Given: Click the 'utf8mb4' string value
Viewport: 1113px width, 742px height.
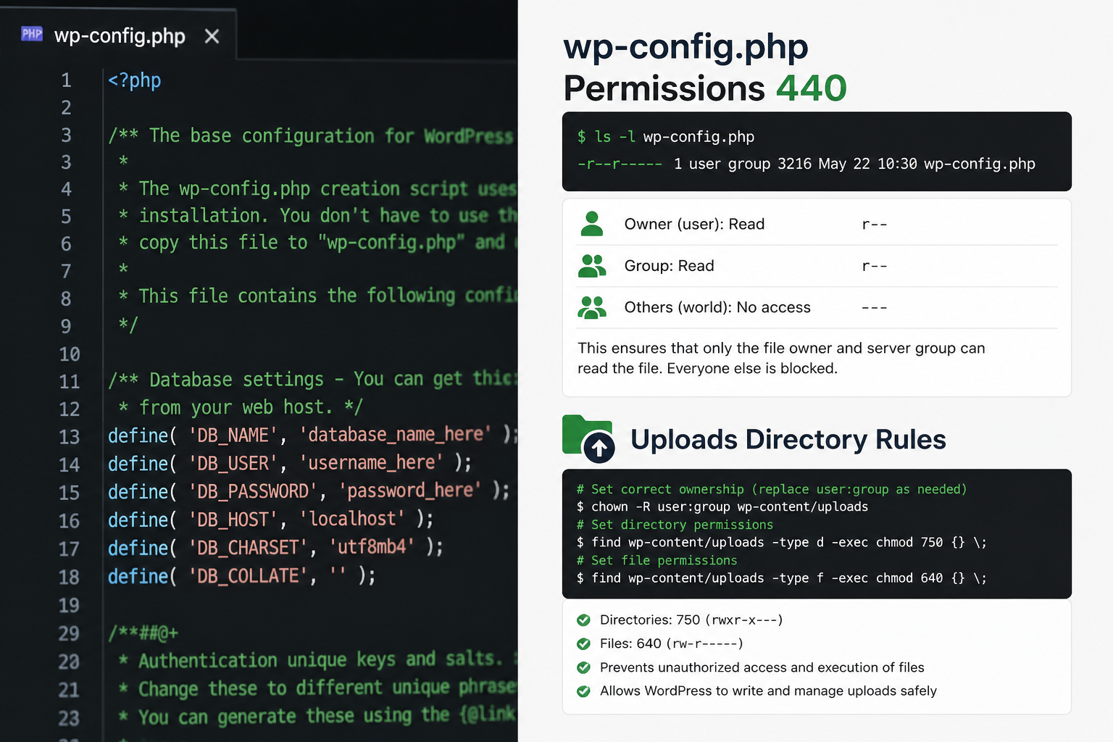Looking at the screenshot, I should pos(372,546).
